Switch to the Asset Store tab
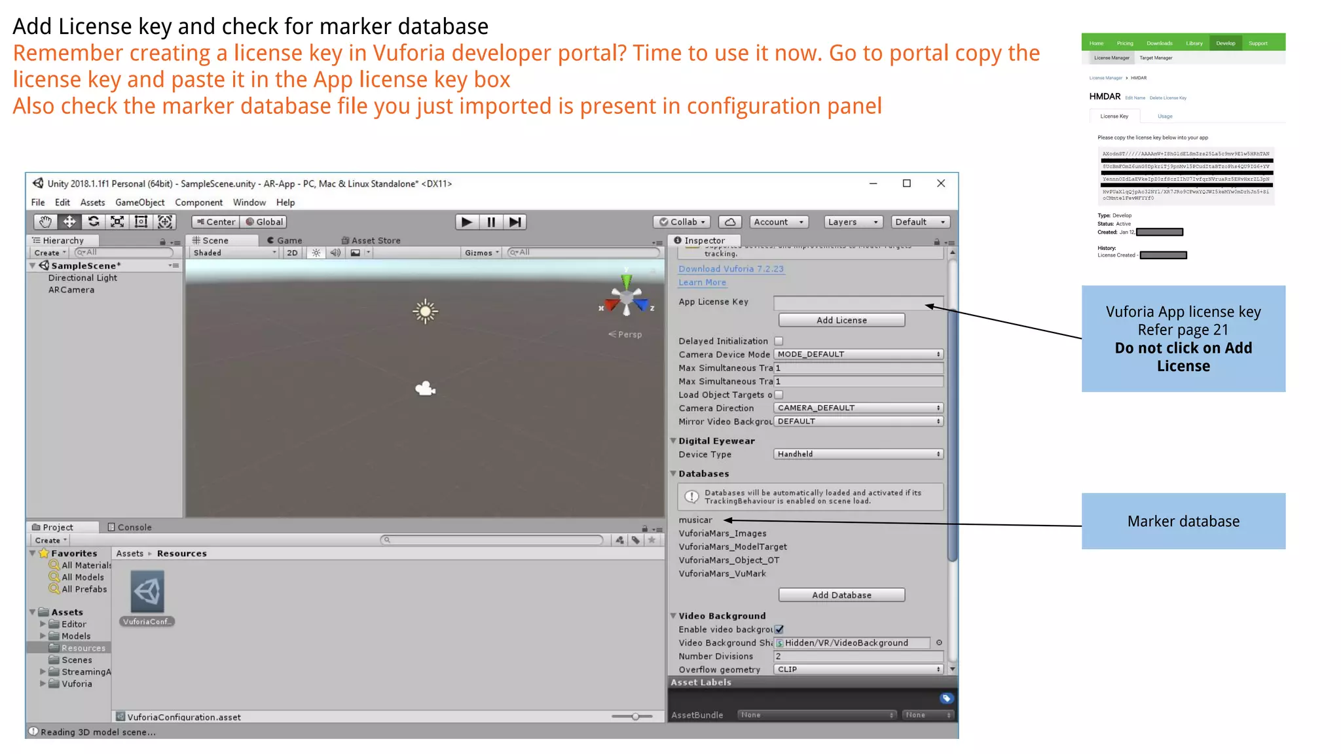This screenshot has height=754, width=1341. pos(371,241)
